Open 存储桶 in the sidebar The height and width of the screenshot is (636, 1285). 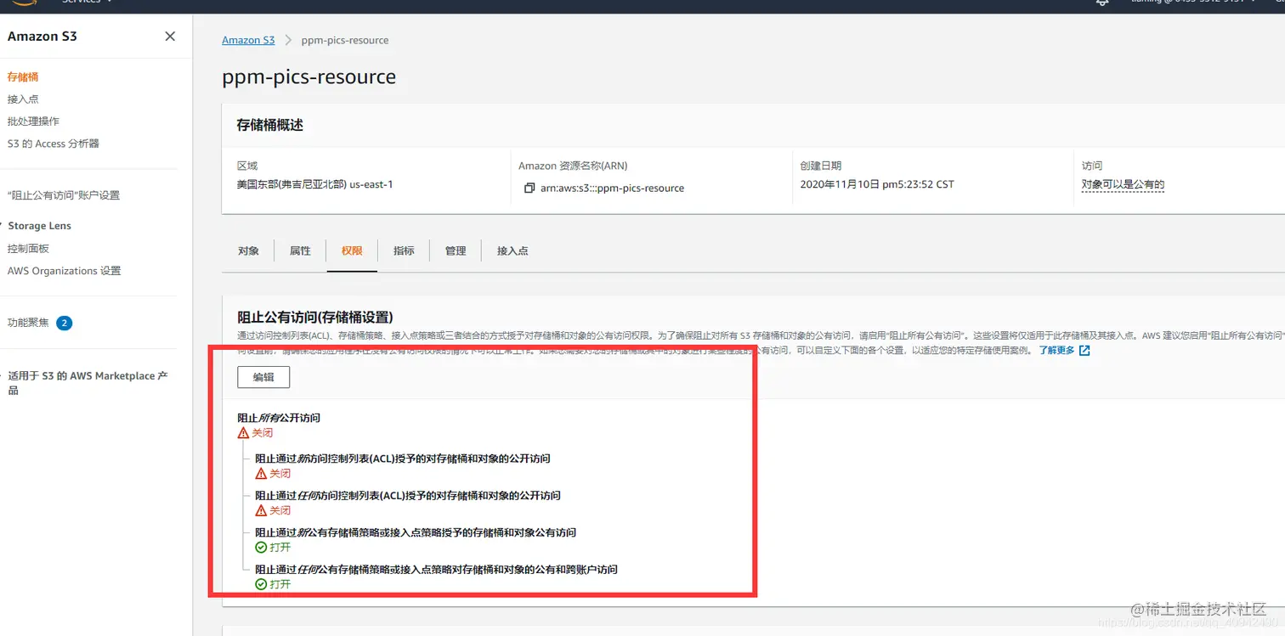pos(23,77)
